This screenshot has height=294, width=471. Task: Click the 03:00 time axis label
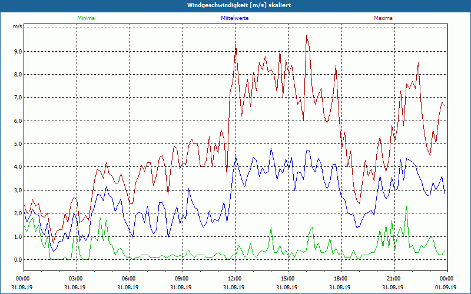(77, 279)
